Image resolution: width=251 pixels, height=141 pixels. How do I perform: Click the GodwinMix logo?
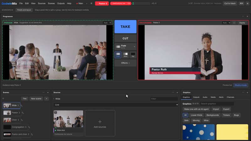(x=9, y=3)
